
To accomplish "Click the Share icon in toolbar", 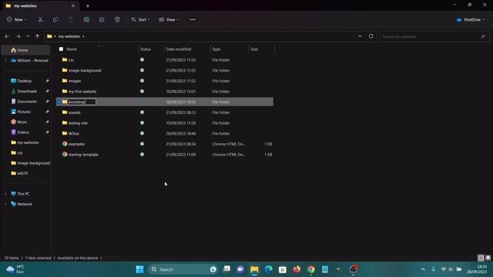I will point(102,19).
